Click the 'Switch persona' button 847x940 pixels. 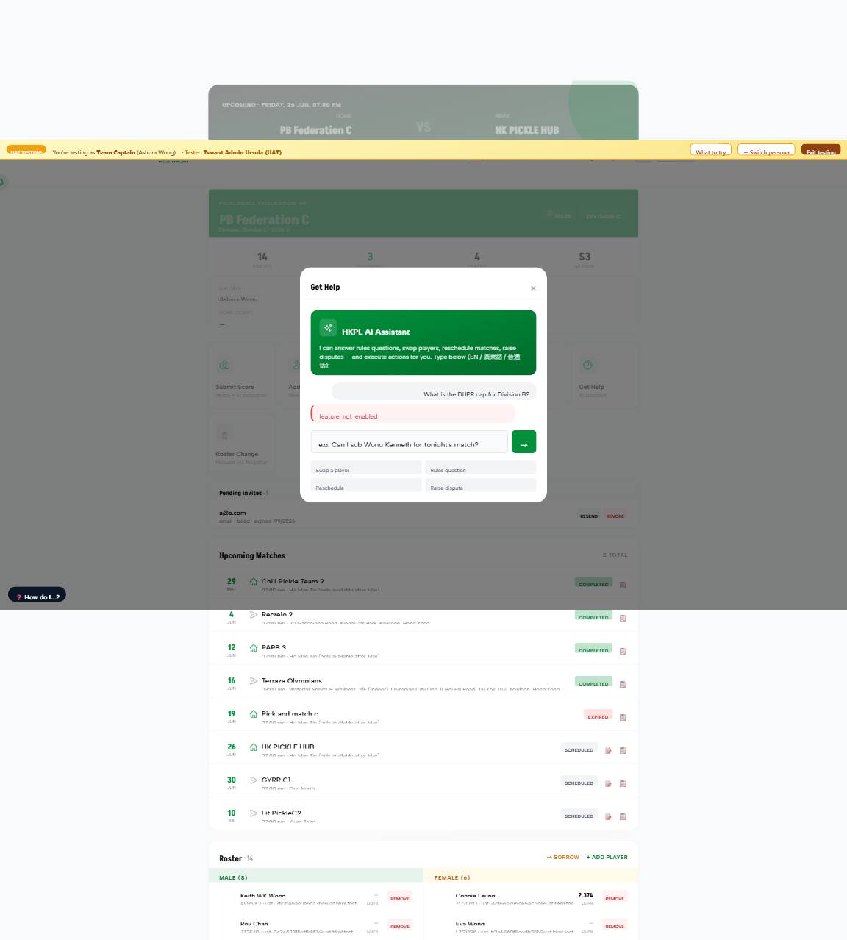(766, 149)
